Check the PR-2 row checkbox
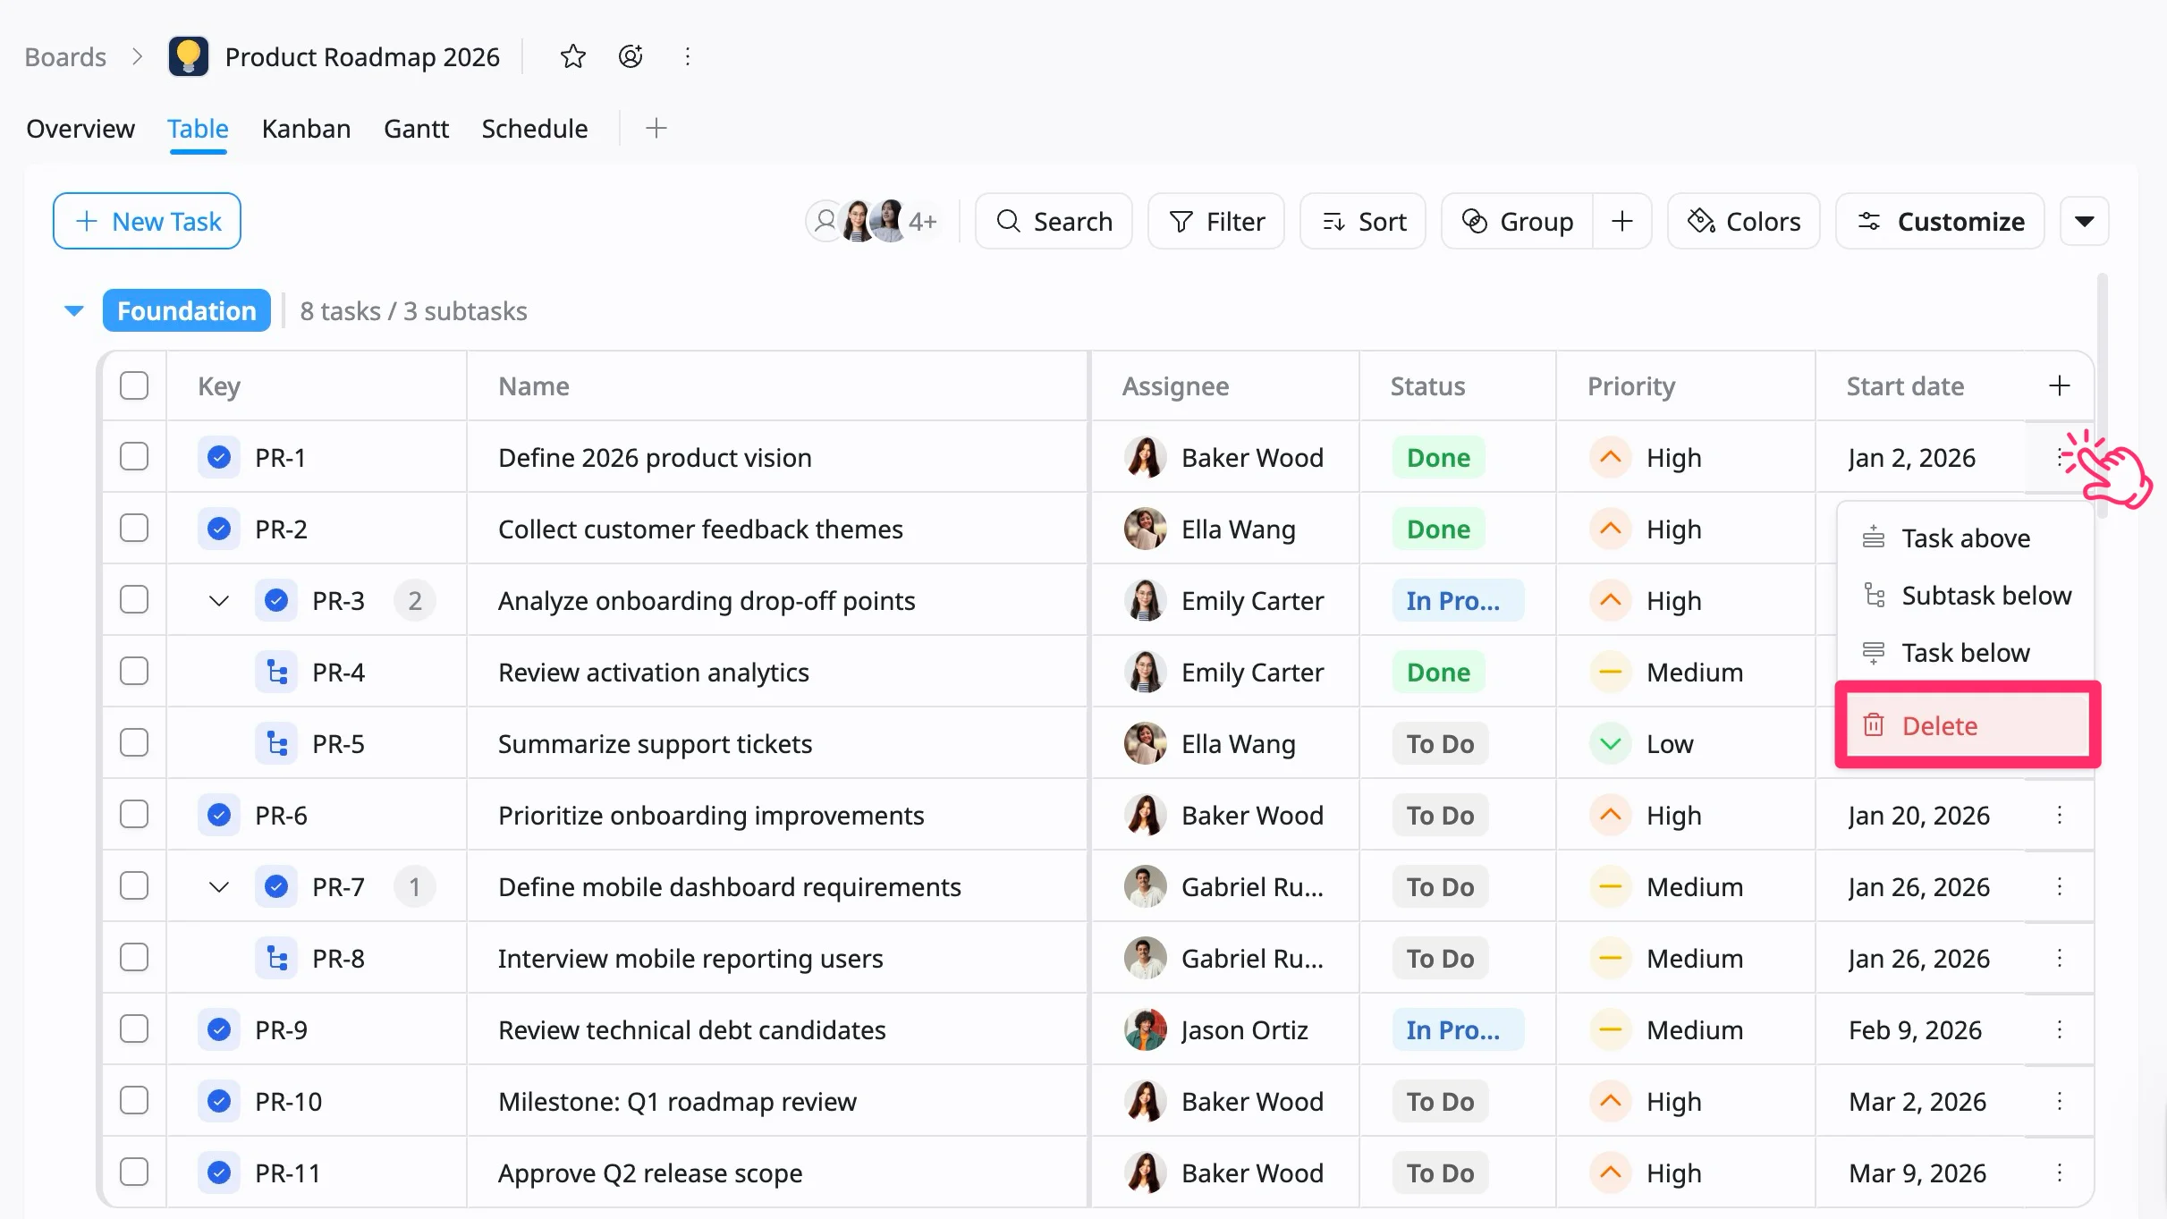Image resolution: width=2167 pixels, height=1219 pixels. click(134, 529)
